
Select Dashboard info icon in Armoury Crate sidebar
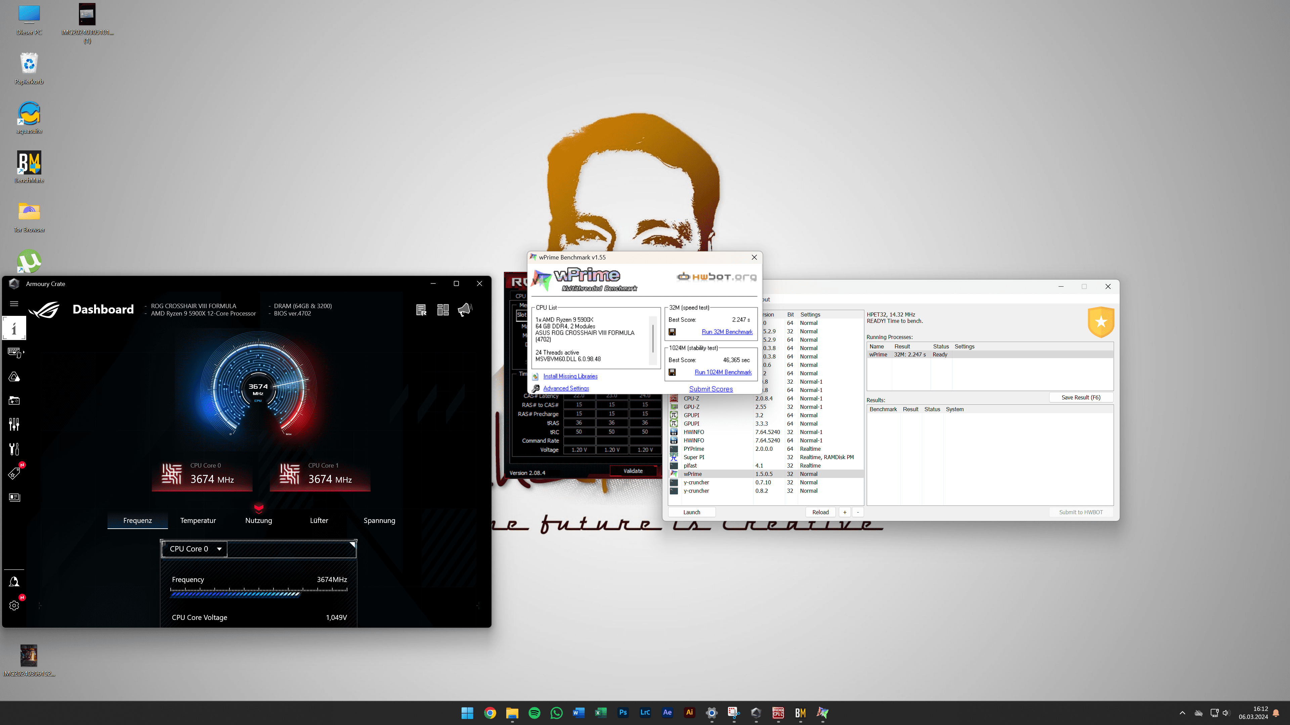tap(14, 329)
